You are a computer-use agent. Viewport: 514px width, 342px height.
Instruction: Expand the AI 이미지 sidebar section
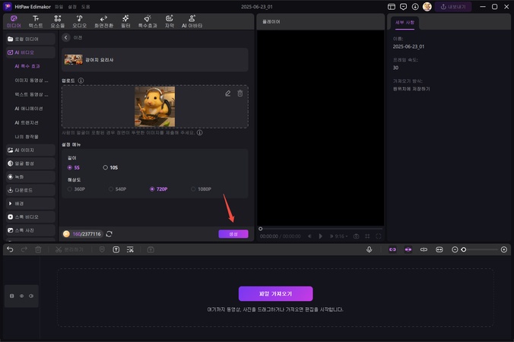30,150
